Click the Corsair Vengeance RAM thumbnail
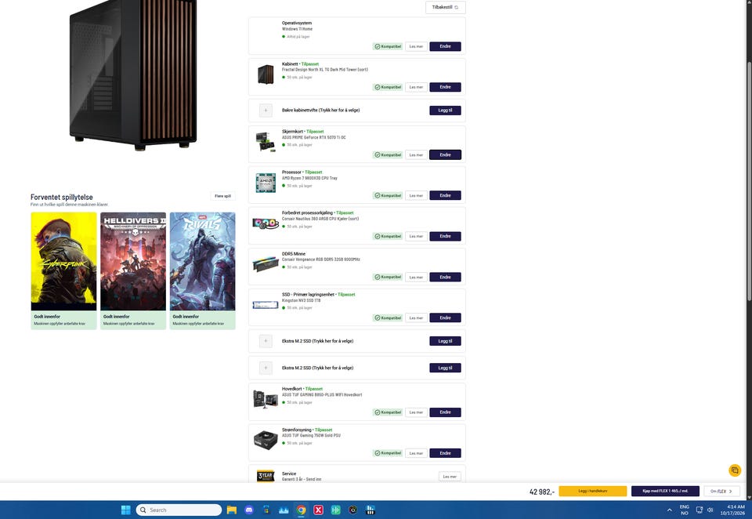This screenshot has height=519, width=752. coord(266,264)
